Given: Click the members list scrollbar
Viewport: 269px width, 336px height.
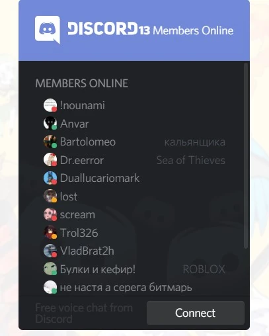Looking at the screenshot, I should point(246,155).
